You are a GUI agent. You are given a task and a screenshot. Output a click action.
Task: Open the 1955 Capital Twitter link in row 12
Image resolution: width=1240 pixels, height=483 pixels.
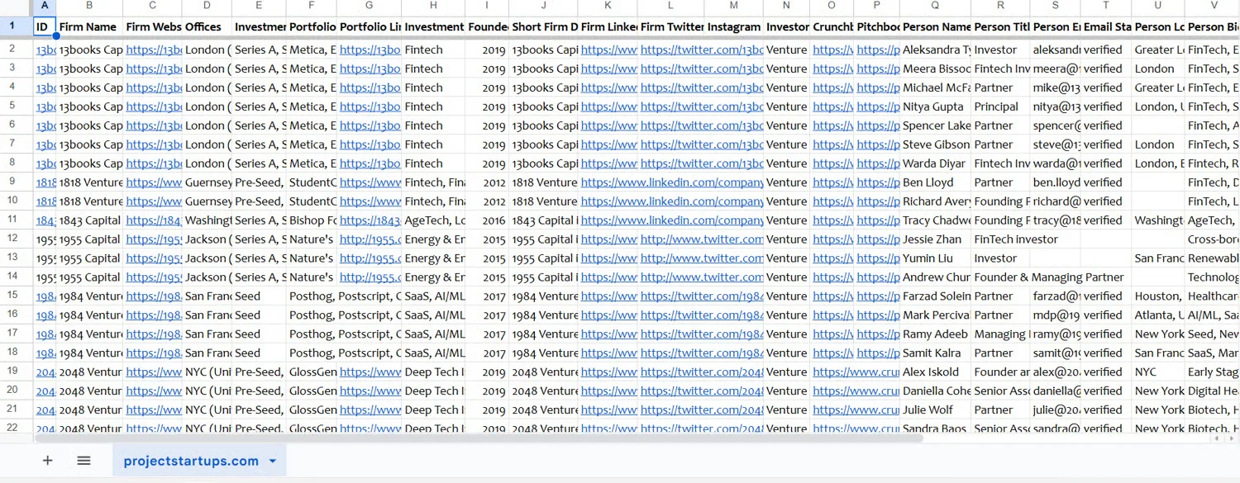pos(701,239)
